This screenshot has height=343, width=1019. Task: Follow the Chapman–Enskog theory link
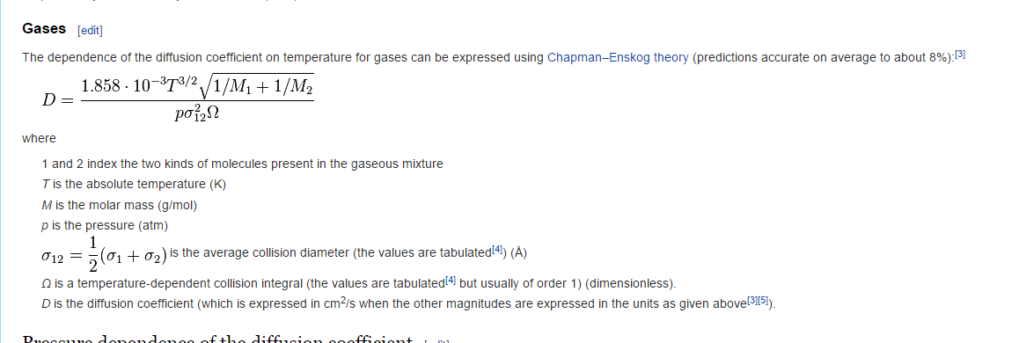[x=618, y=57]
